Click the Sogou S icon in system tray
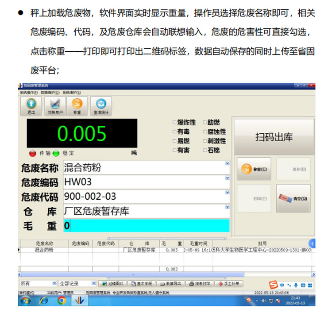The height and width of the screenshot is (313, 332). 249,300
